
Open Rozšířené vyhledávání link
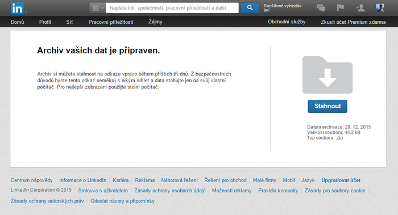point(282,8)
